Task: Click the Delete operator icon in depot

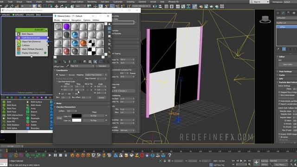Action: coord(28,125)
